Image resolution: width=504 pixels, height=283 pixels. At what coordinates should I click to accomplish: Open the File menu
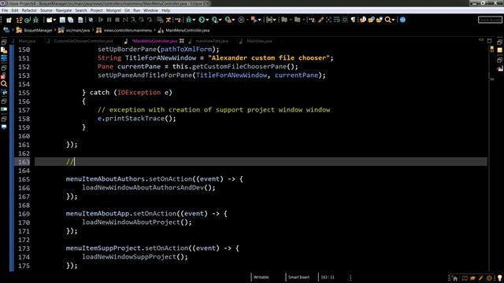point(5,10)
